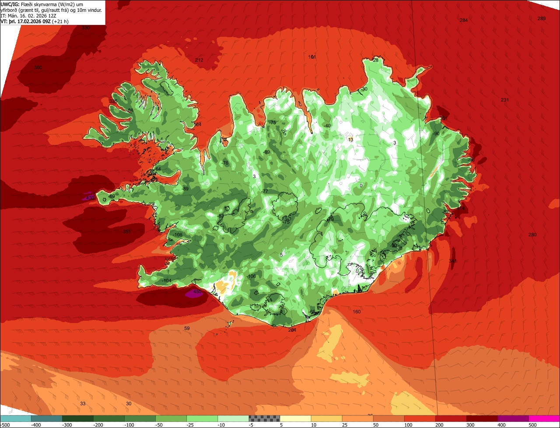560x428 pixels.
Task: Select the yellow-orange swatch between 10 and 25
Action: point(326,418)
